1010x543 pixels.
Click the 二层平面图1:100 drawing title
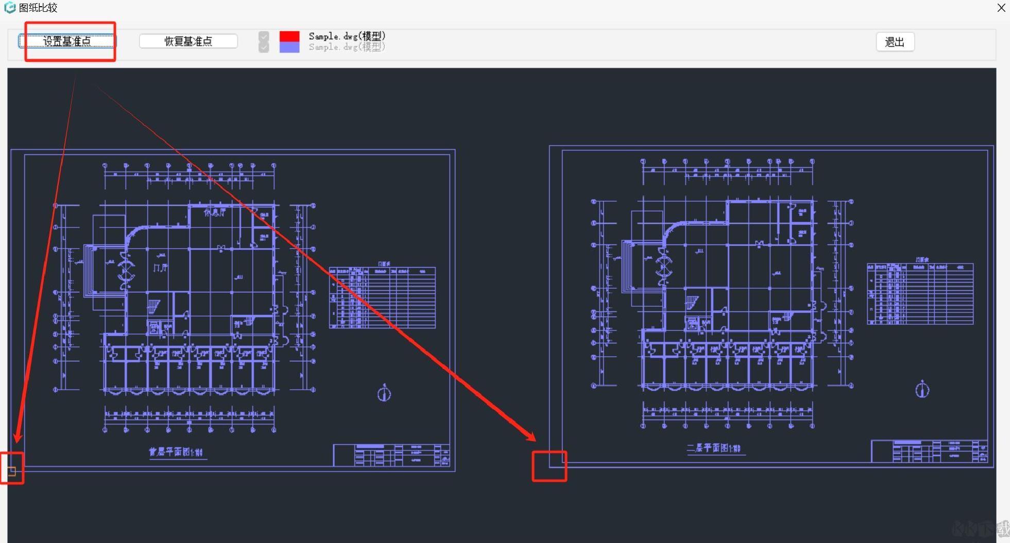click(x=714, y=448)
